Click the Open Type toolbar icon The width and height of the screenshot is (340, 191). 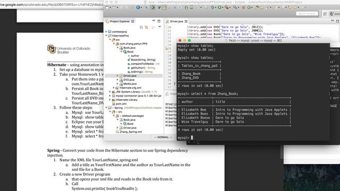tap(257, 7)
